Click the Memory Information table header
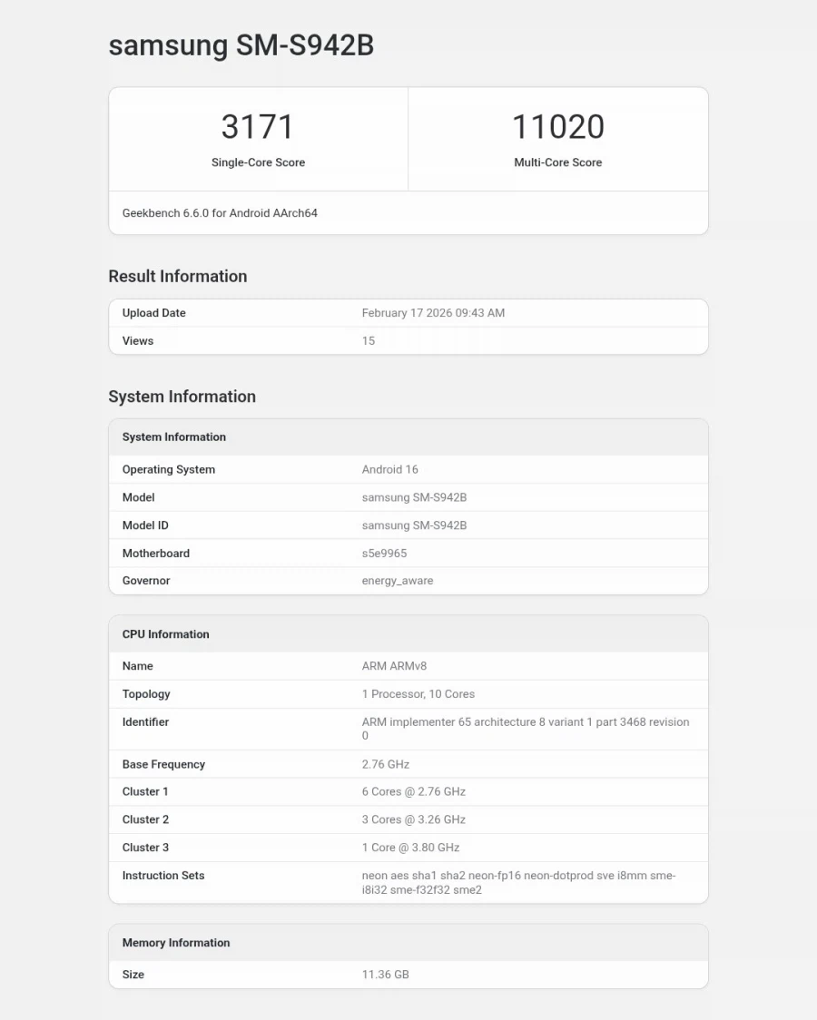This screenshot has height=1020, width=817. tap(175, 943)
